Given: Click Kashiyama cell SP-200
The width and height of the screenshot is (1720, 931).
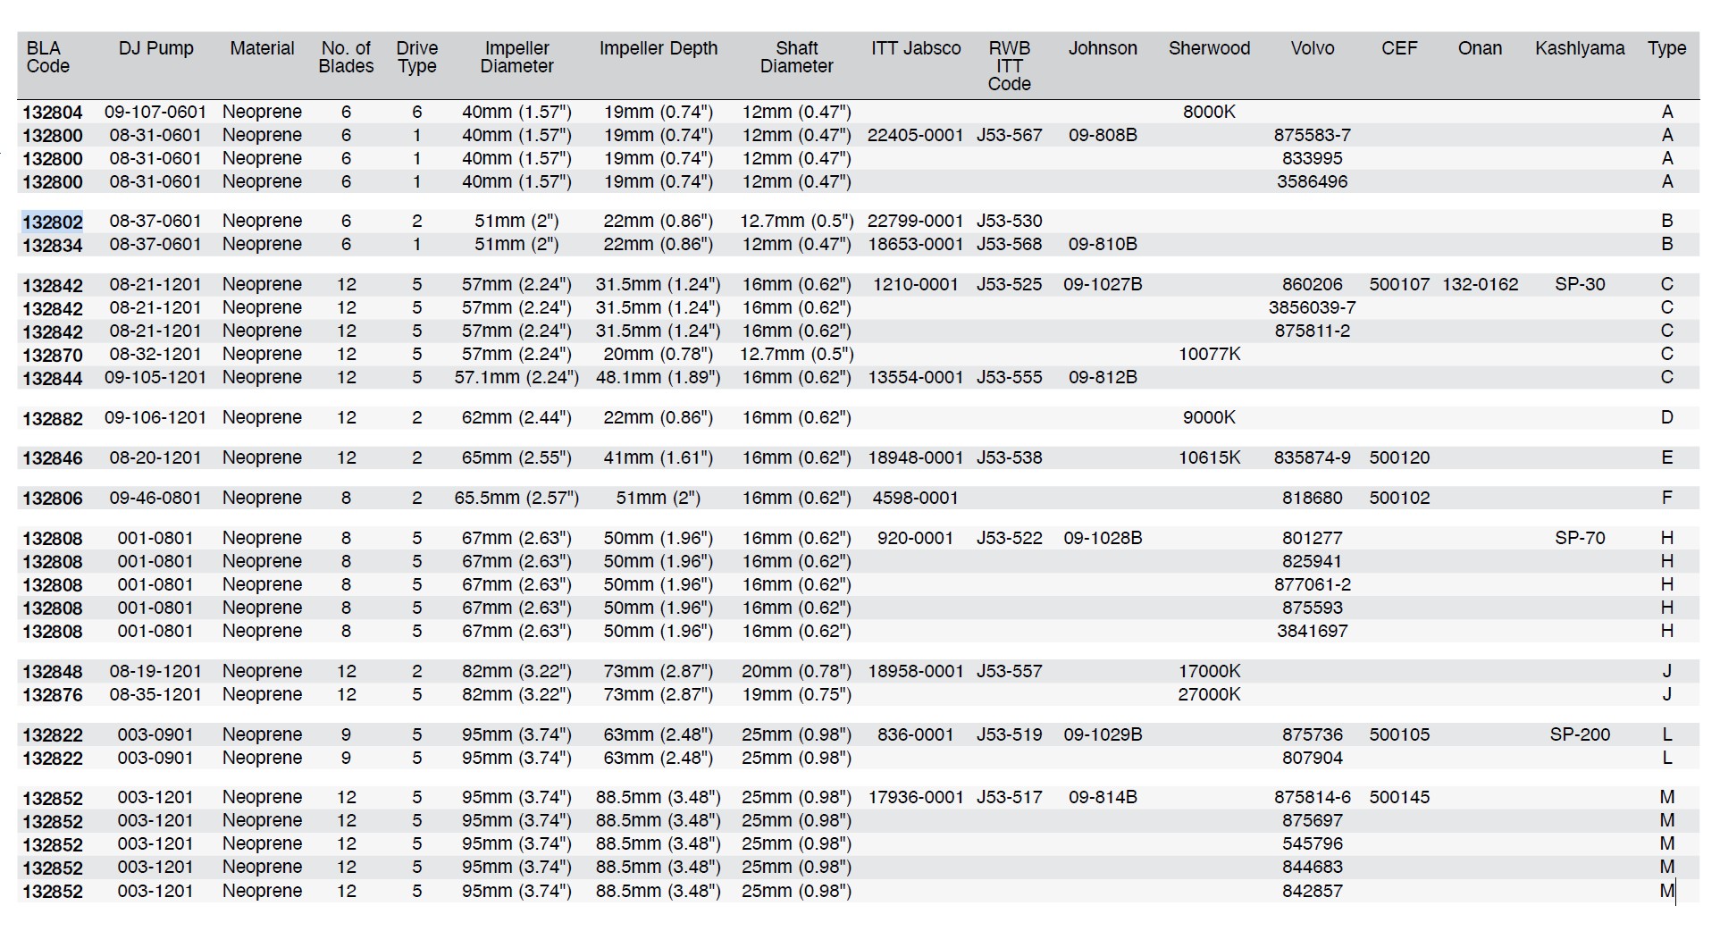Looking at the screenshot, I should click(x=1579, y=735).
